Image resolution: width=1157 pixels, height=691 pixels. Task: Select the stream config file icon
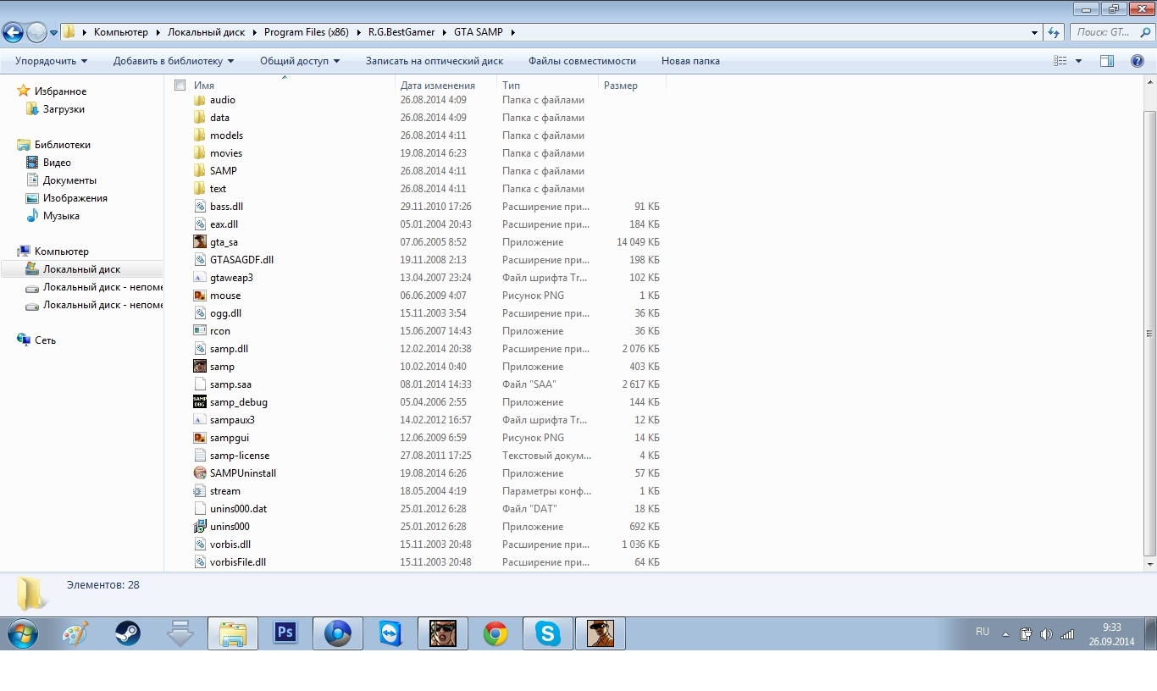pos(200,491)
